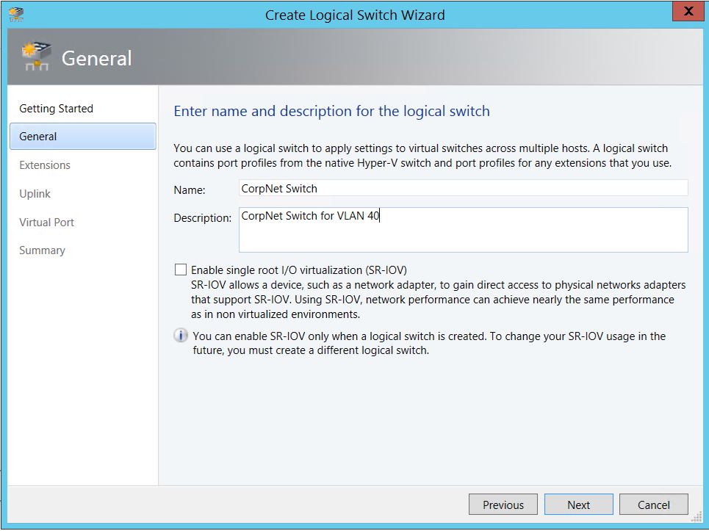The width and height of the screenshot is (709, 531).
Task: Switch to the Virtual Port step
Action: point(46,223)
